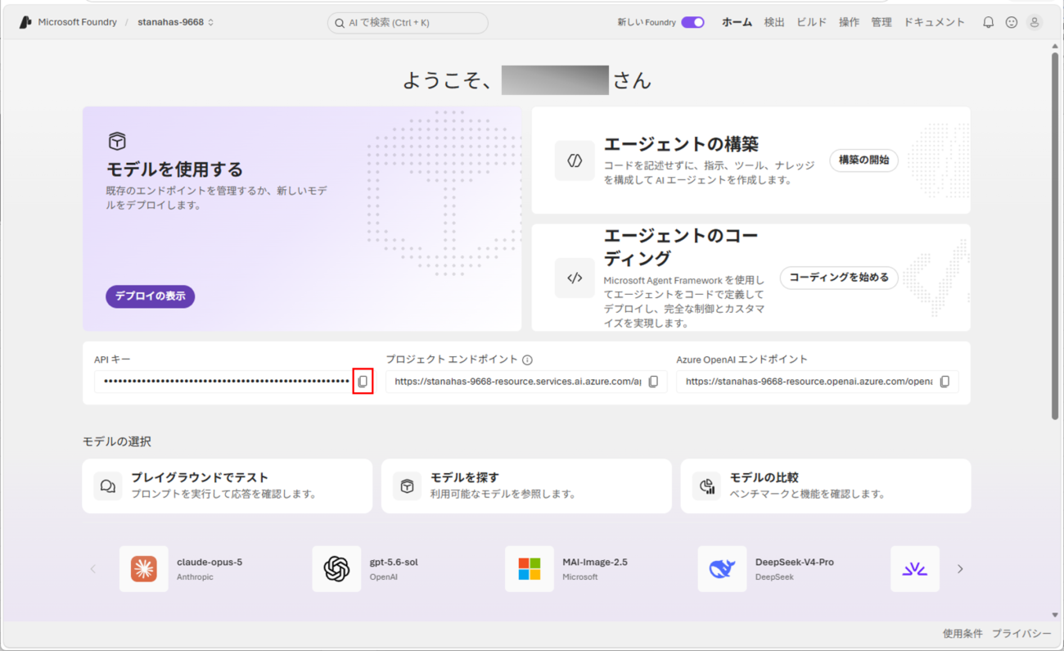Click the scrollbar up arrow
1064x651 pixels.
(x=1055, y=46)
